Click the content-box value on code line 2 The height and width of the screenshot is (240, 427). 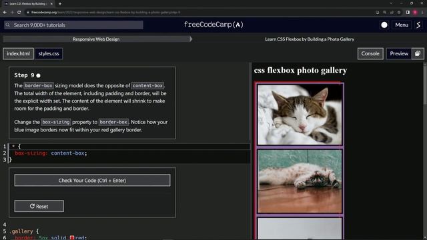tap(67, 153)
